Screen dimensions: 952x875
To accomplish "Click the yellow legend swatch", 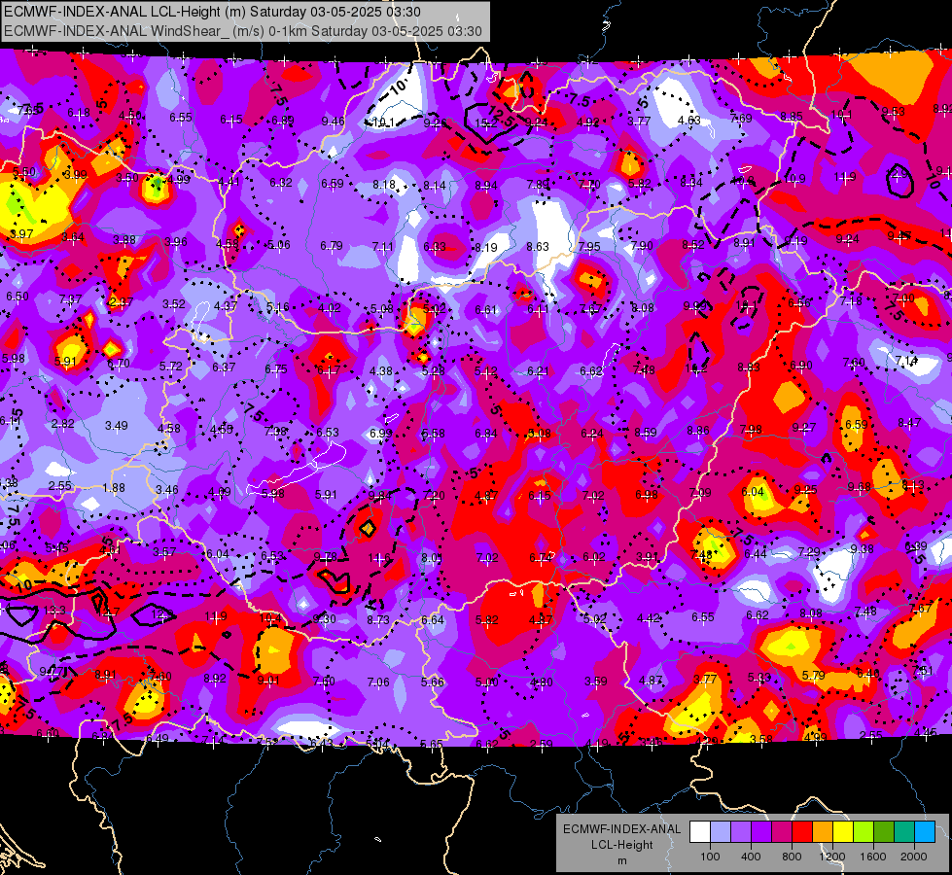I will [843, 832].
